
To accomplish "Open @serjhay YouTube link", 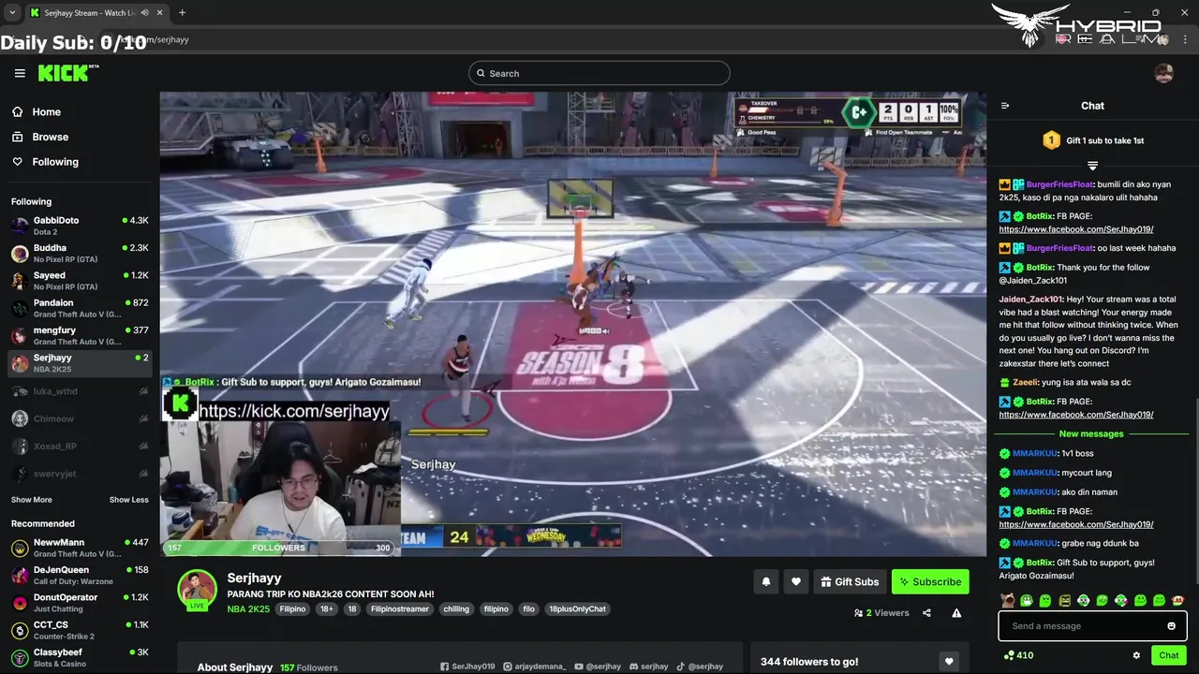I will tap(597, 667).
